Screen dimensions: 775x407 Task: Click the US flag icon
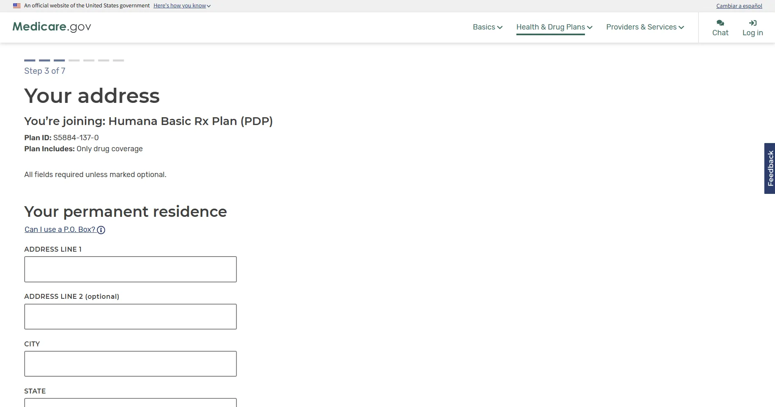point(17,6)
